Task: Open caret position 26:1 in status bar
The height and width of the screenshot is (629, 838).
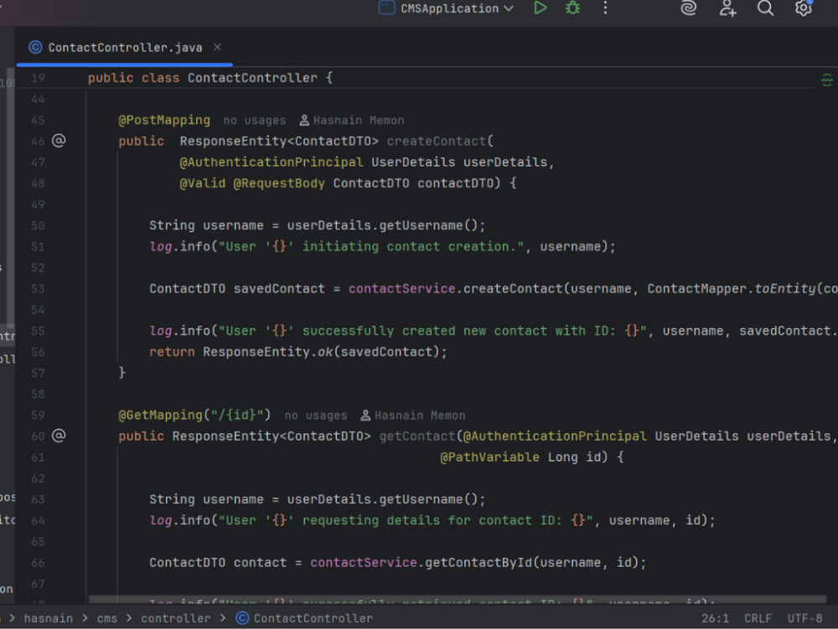Action: 715,618
